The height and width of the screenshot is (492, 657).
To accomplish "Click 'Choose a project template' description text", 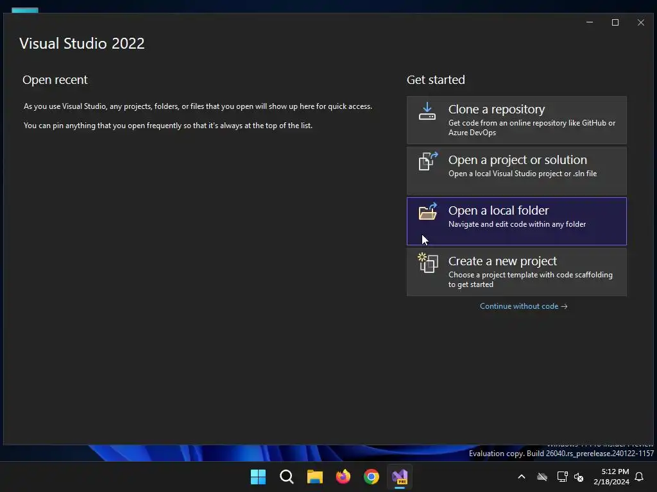I will (x=531, y=279).
